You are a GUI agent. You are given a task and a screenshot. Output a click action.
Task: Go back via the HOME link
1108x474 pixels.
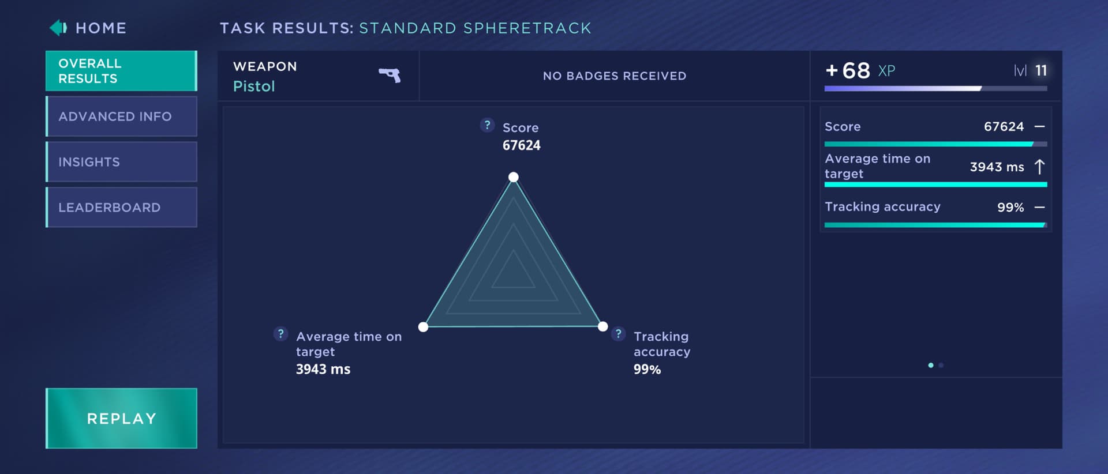pos(101,28)
